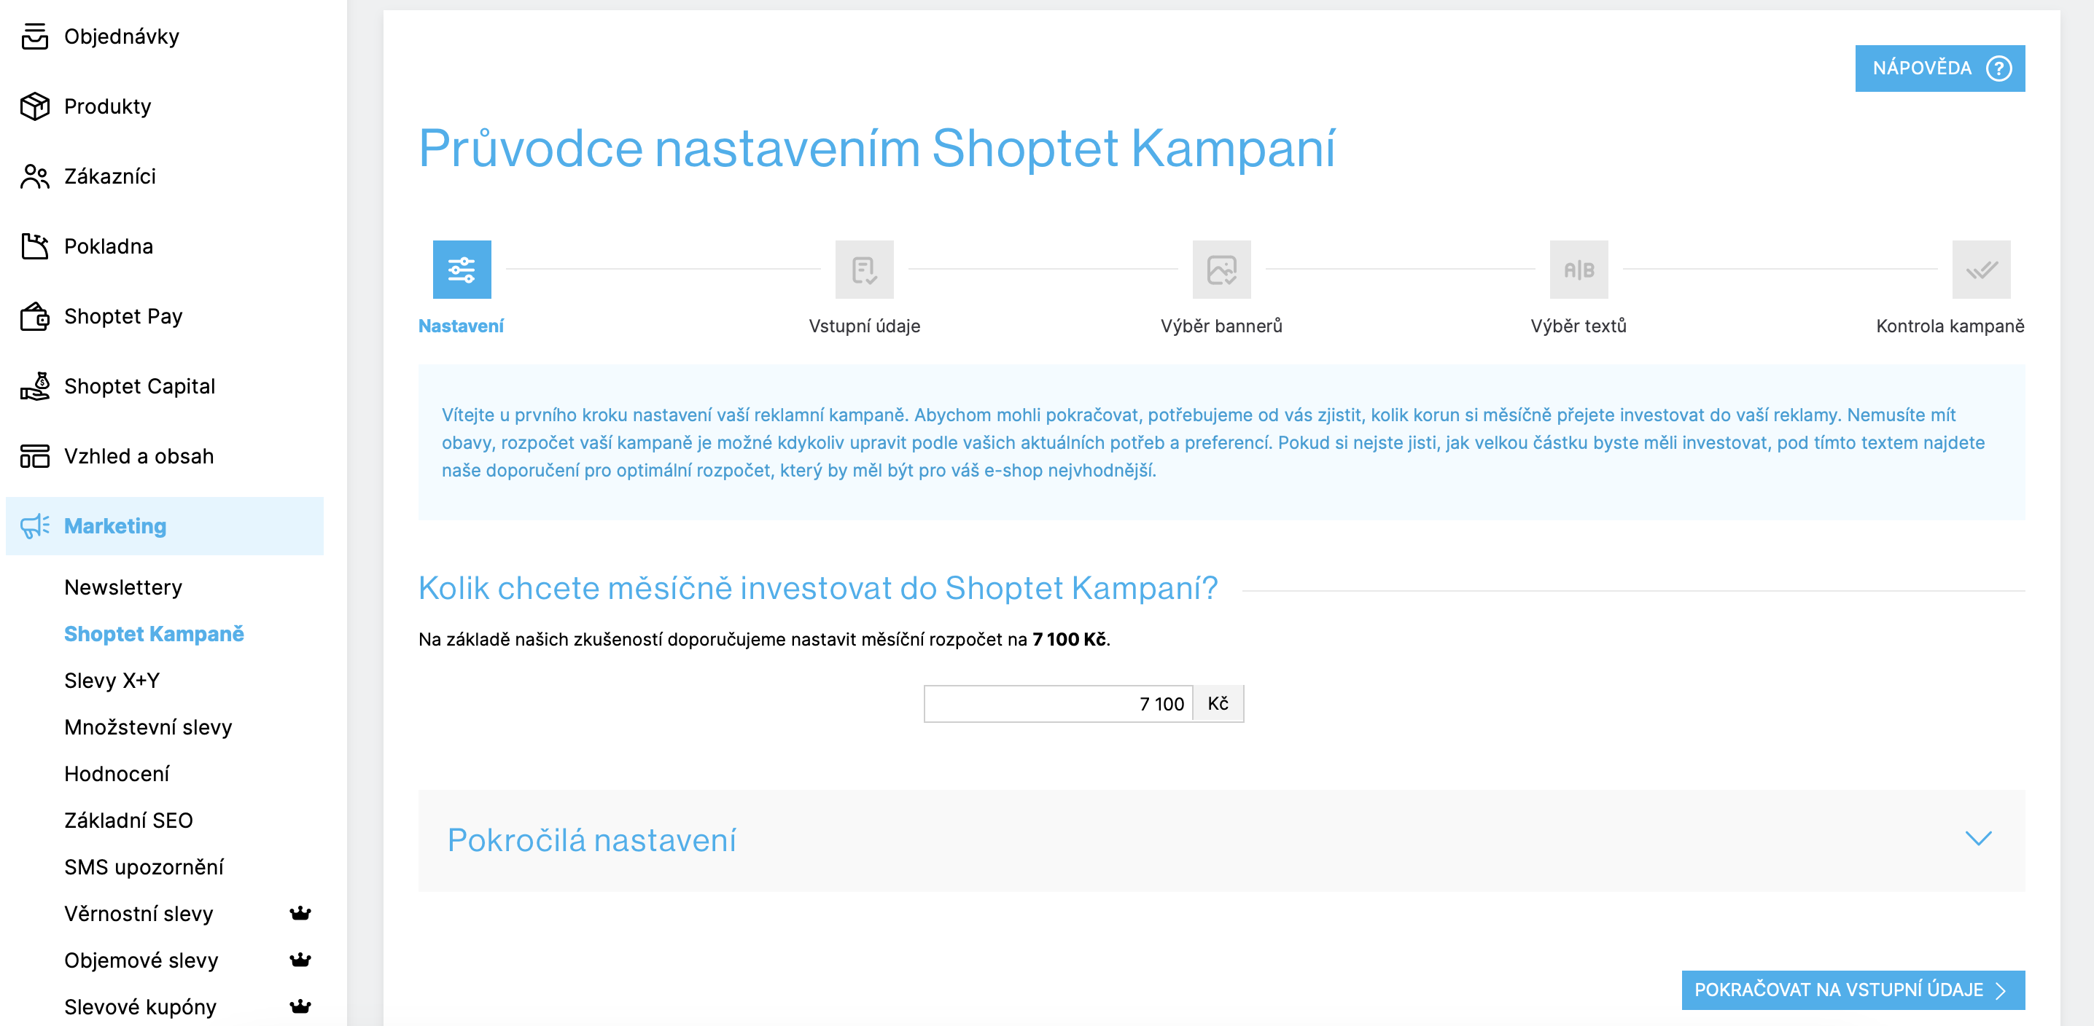This screenshot has height=1026, width=2094.
Task: Click the Kontrola kampaně step label
Action: [1950, 326]
